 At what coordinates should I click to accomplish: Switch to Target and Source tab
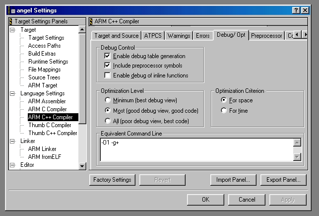[x=117, y=36]
